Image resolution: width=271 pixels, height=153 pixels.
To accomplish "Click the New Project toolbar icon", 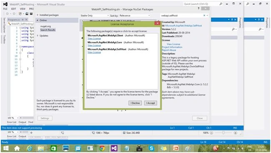I will pos(20,13).
